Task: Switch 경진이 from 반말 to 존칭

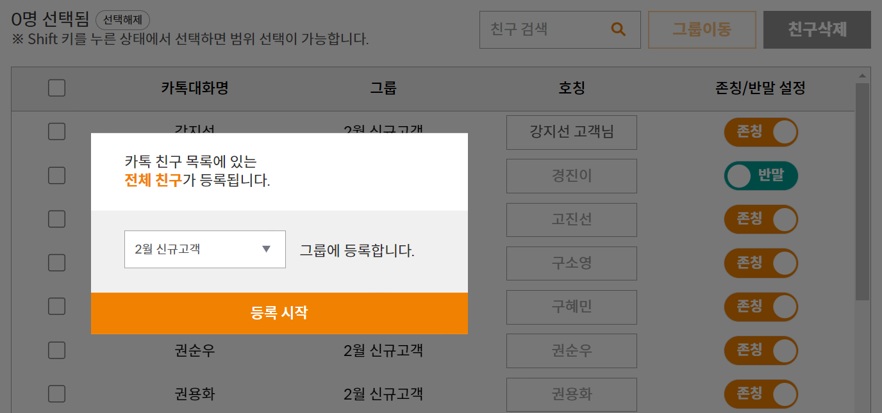Action: (x=761, y=176)
